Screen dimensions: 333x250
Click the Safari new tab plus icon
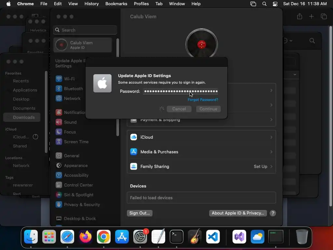311,16
